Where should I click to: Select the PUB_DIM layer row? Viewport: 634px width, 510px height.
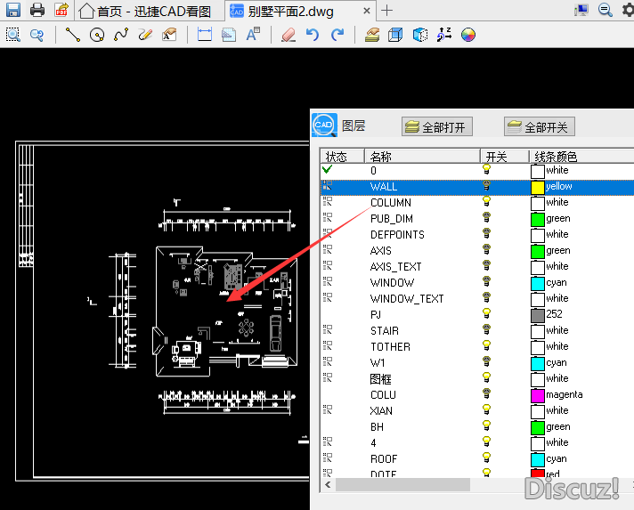point(392,219)
